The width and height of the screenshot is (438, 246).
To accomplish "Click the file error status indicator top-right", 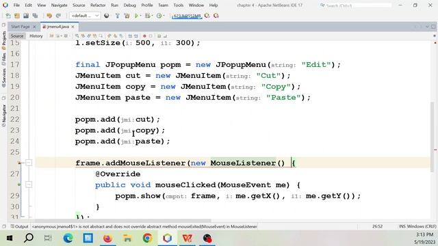I will (435, 42).
